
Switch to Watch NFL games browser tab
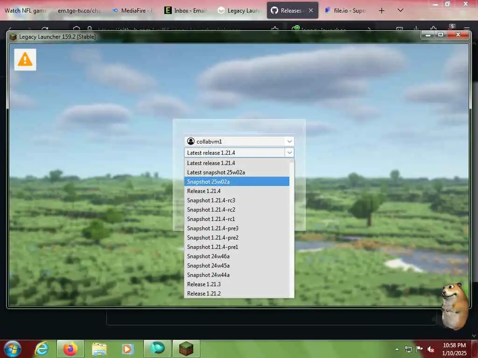[26, 11]
